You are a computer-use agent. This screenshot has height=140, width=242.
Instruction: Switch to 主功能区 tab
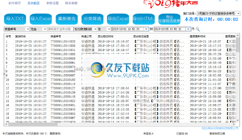[34, 3]
